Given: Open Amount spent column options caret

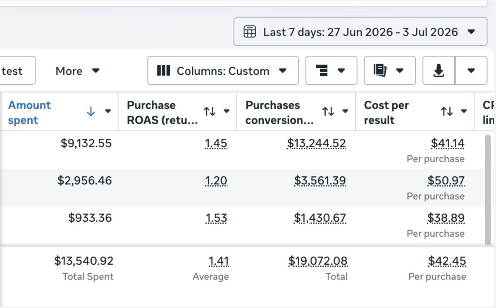Looking at the screenshot, I should pos(108,111).
